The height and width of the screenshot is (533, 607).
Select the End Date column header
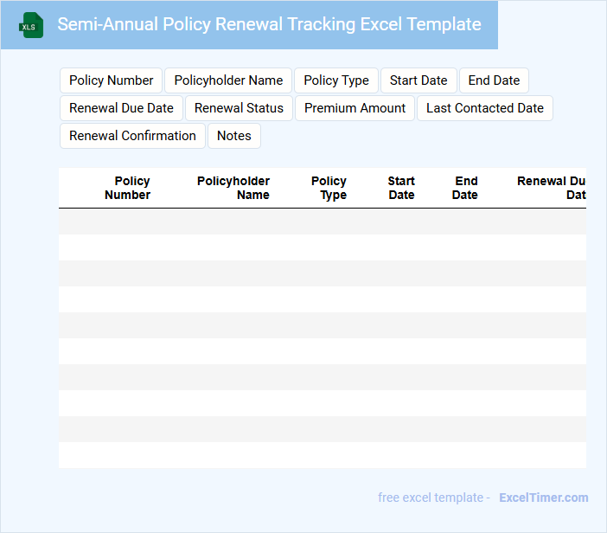[x=465, y=188]
